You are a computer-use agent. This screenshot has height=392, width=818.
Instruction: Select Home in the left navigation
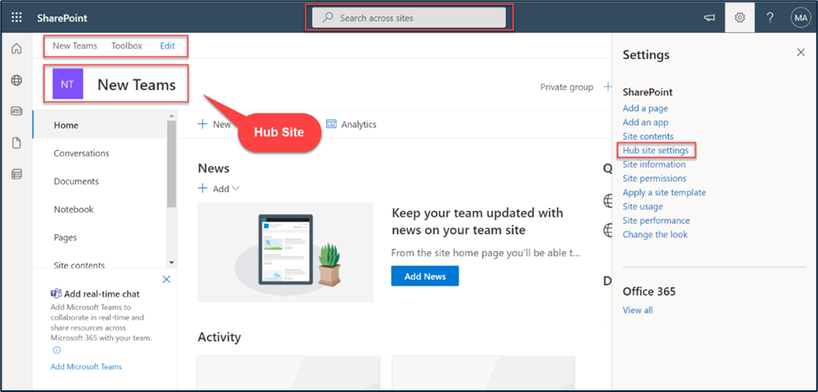pos(99,125)
